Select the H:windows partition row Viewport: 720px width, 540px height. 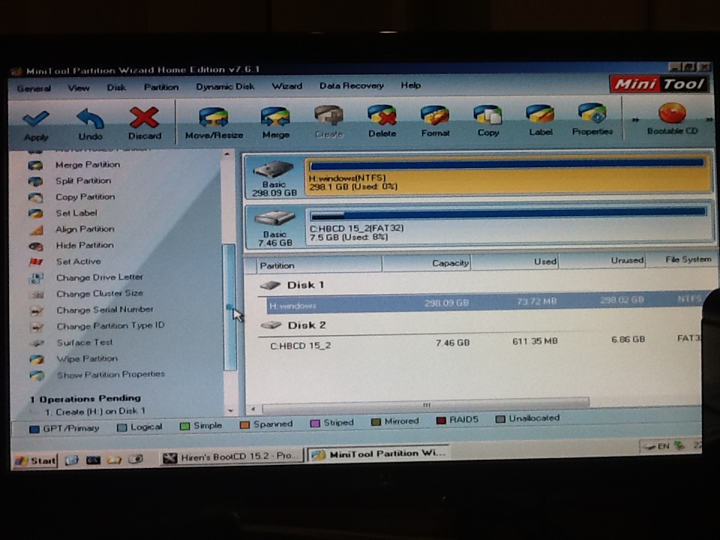click(484, 303)
